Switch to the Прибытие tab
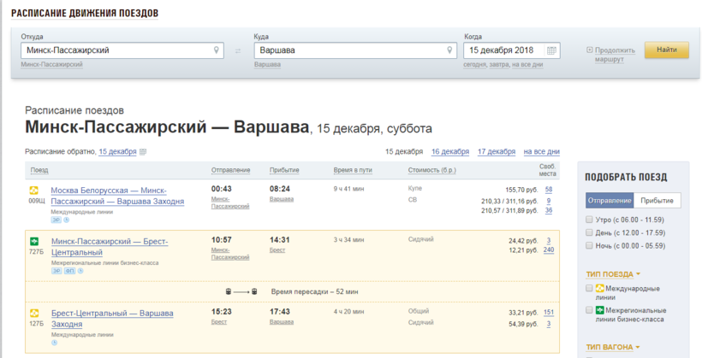Screen dimensions: 702x358 pos(658,201)
